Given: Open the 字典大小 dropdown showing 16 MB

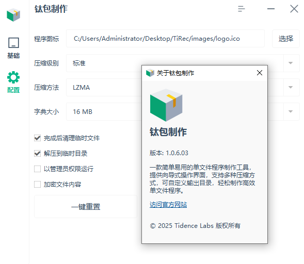Looking at the screenshot, I should tap(183, 111).
